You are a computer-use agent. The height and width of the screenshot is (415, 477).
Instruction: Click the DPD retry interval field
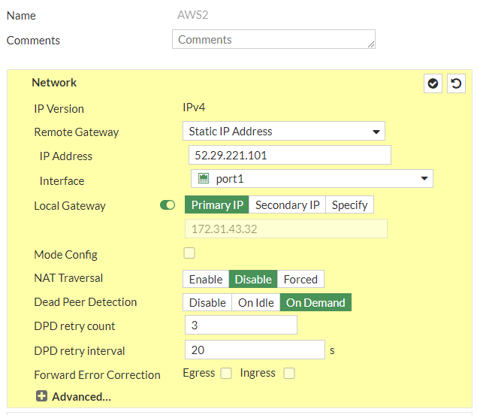[x=255, y=350]
